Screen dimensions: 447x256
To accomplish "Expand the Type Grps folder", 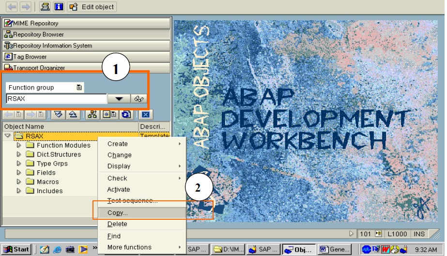I will pos(19,164).
